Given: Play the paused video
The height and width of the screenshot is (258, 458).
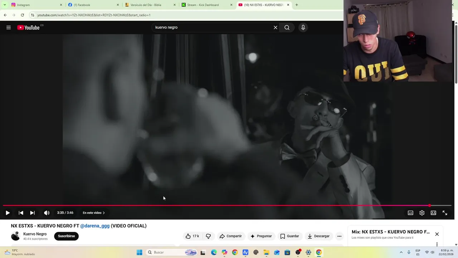Looking at the screenshot, I should pyautogui.click(x=8, y=213).
